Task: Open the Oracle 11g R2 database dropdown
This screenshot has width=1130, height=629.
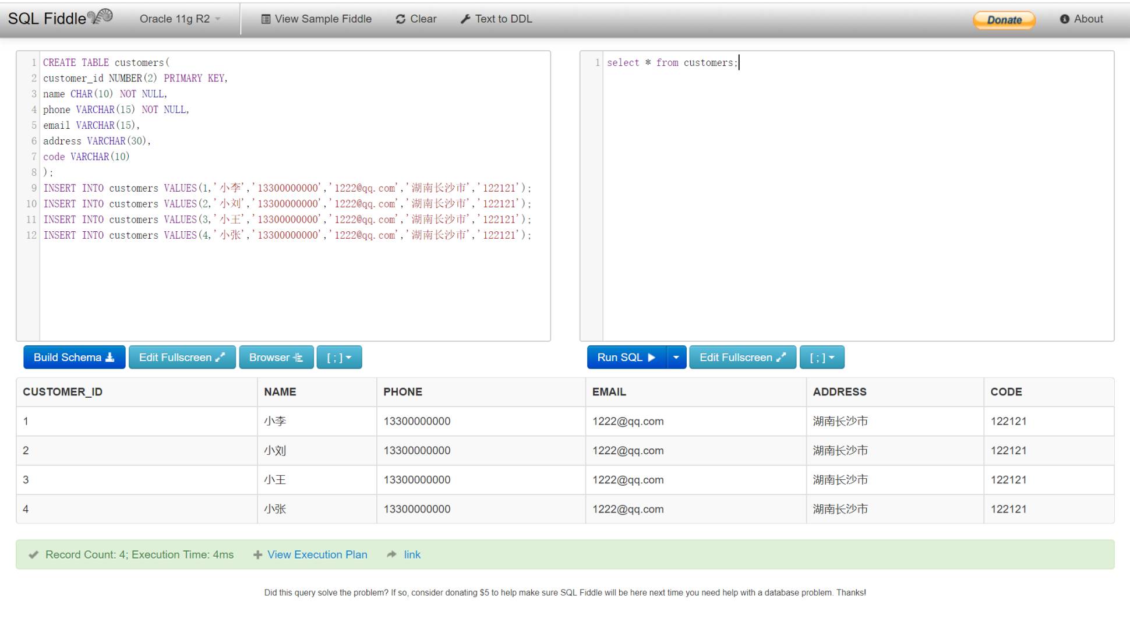Action: pos(180,19)
